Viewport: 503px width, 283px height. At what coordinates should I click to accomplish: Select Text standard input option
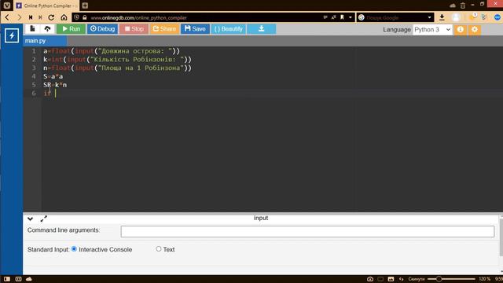159,249
